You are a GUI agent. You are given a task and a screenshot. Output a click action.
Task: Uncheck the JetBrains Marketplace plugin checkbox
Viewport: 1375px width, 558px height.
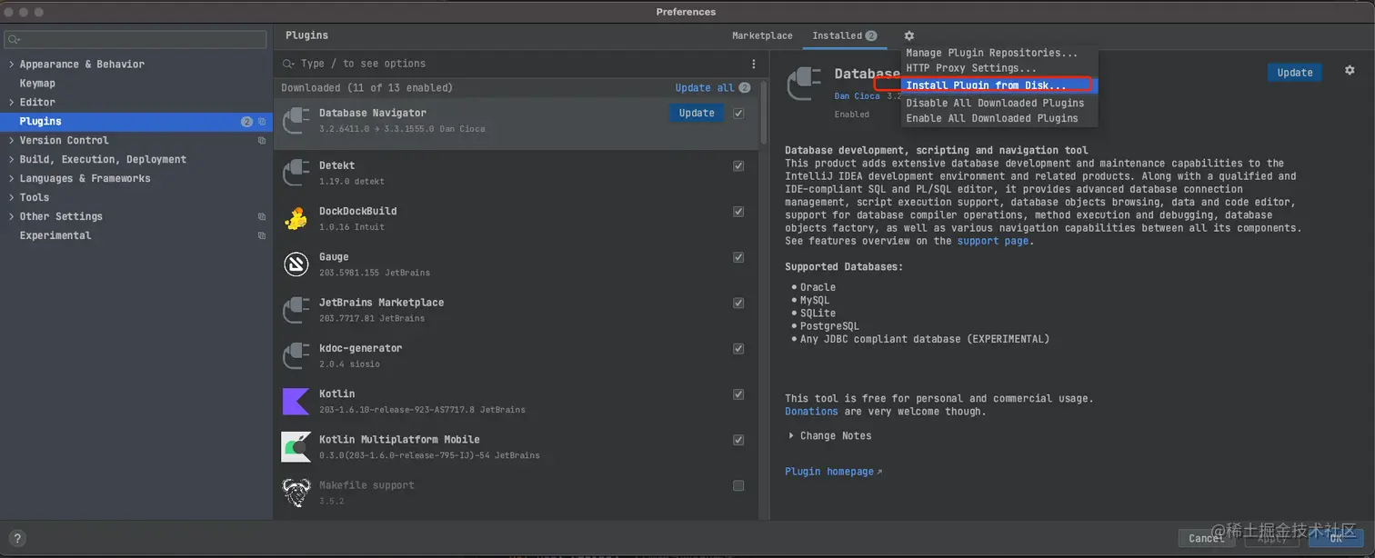tap(738, 303)
